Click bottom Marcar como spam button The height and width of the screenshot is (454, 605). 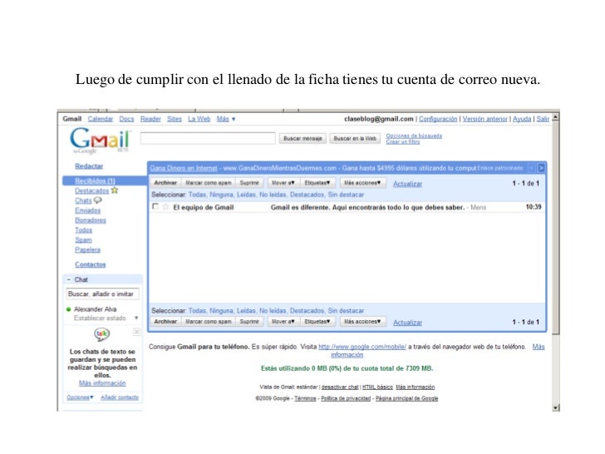click(x=209, y=321)
